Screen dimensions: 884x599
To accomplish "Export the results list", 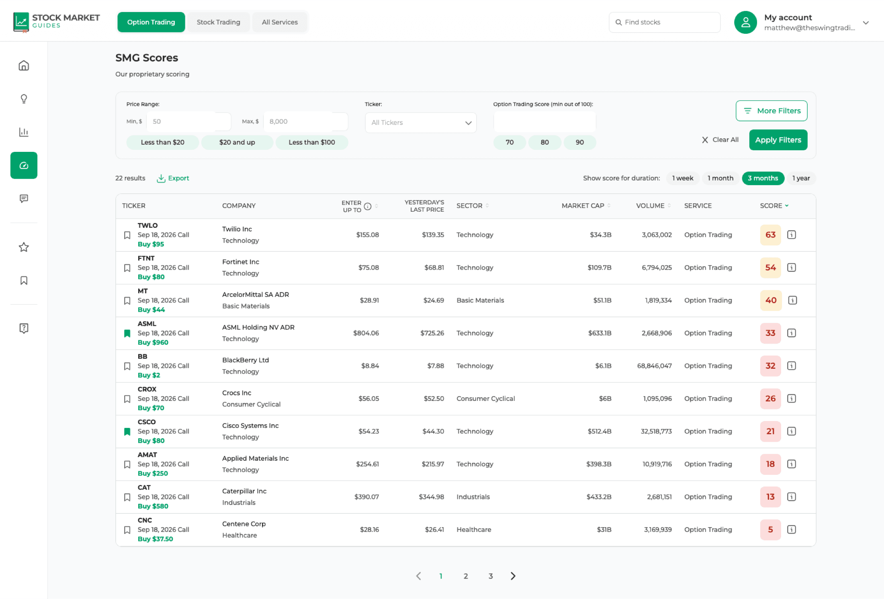I will (173, 178).
